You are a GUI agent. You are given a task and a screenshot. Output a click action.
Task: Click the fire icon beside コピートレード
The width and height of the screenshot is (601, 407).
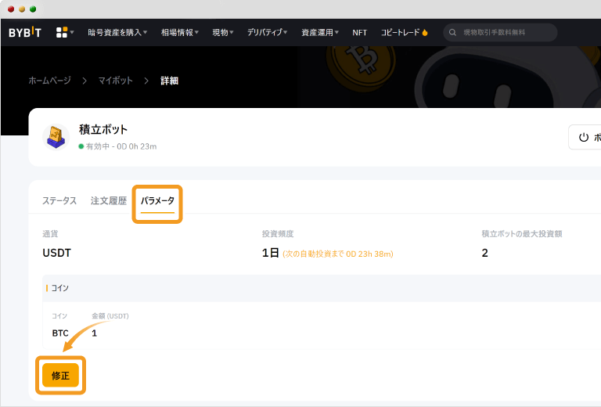(x=425, y=33)
